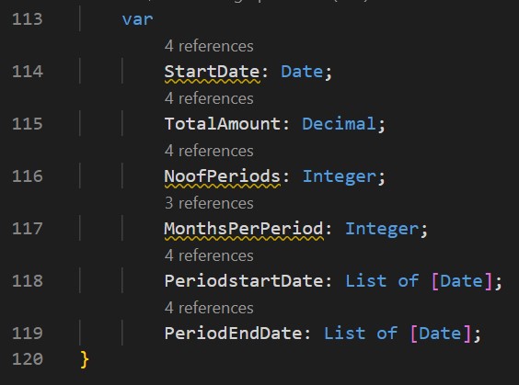Select line number 117 in the gutter
The image size is (519, 385).
click(27, 229)
